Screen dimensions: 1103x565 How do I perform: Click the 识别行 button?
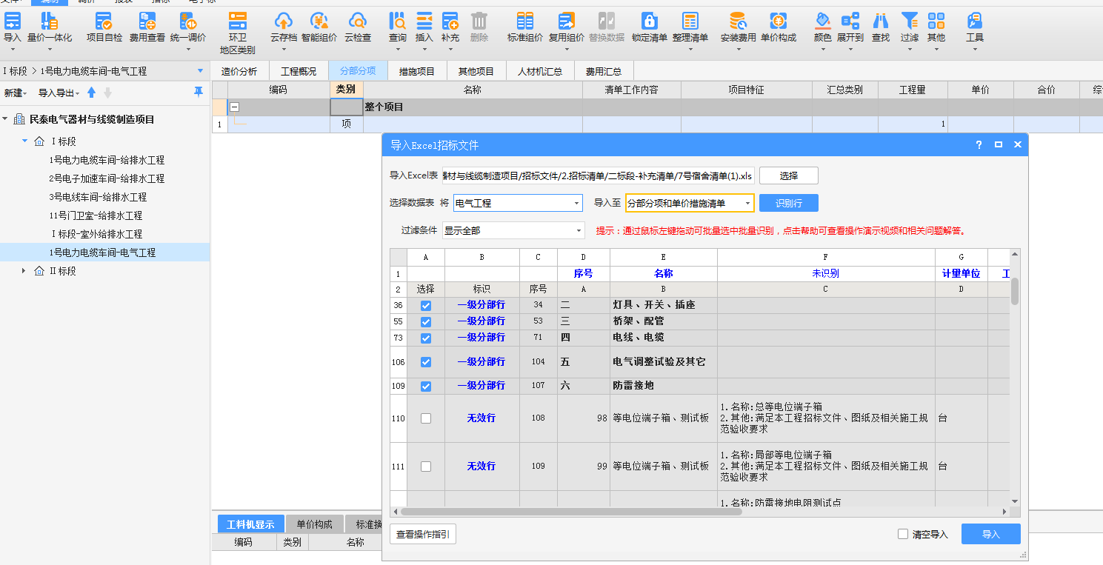point(789,203)
